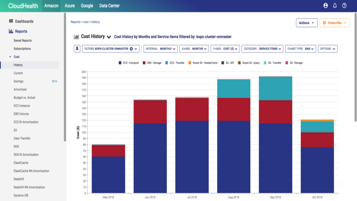Open Dashboards in the sidebar
This screenshot has height=201, width=357.
click(x=24, y=21)
